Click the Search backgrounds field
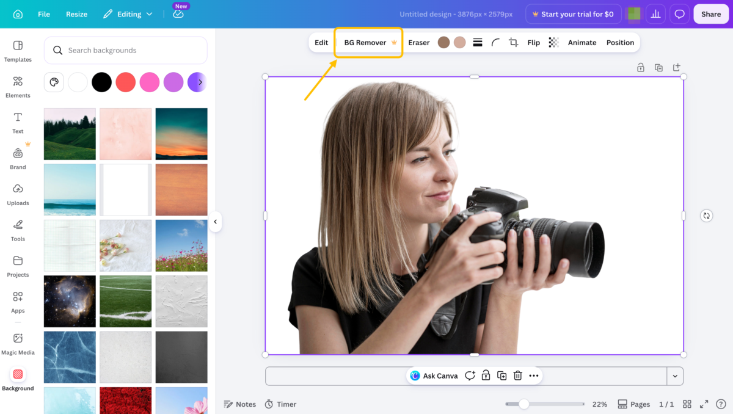Image resolution: width=733 pixels, height=414 pixels. [x=125, y=50]
